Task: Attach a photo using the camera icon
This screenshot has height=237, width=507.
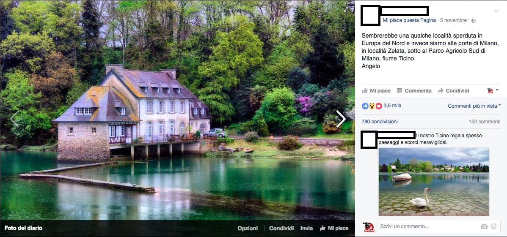Action: tap(484, 227)
